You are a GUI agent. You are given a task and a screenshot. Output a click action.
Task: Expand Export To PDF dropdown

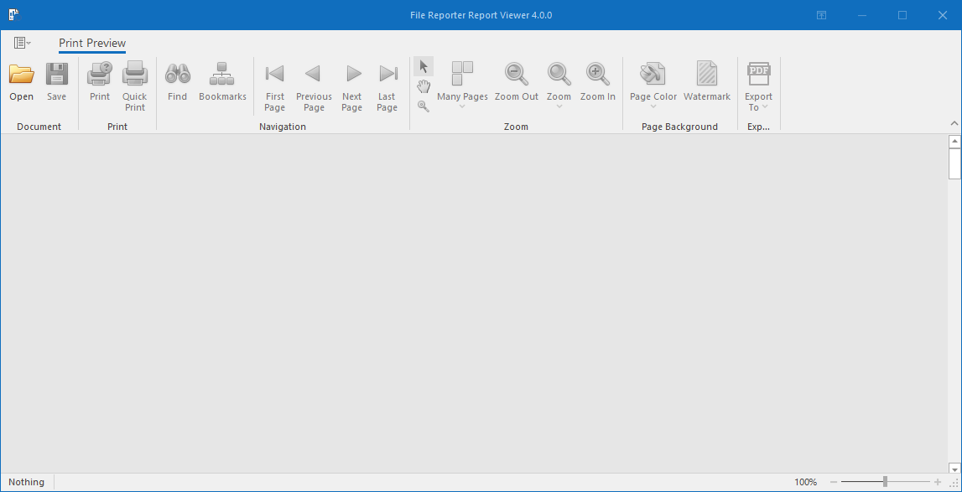coord(759,85)
